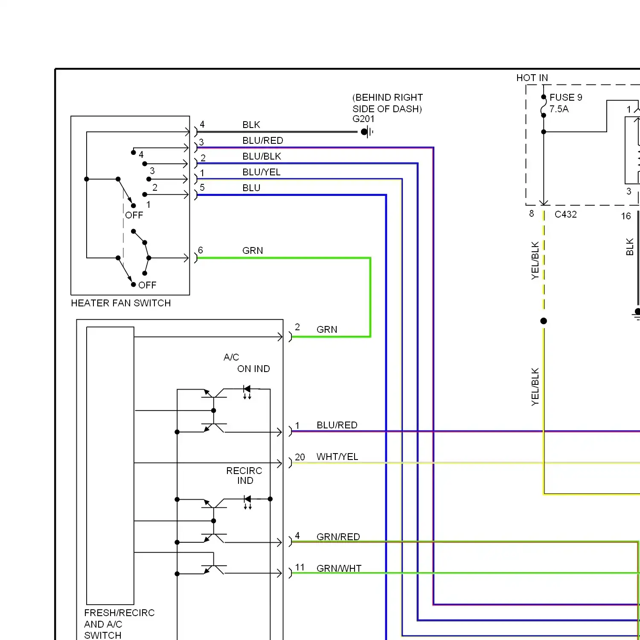Click the HEATER FAN SWITCH label
Viewport: 640px width, 640px height.
point(121,303)
